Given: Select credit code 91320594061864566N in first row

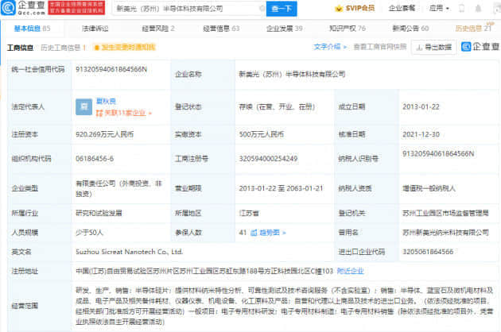Looking at the screenshot, I should pos(111,69).
